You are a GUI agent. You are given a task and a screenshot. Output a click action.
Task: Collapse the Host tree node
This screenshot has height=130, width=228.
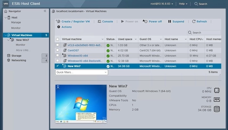pyautogui.click(x=6, y=18)
